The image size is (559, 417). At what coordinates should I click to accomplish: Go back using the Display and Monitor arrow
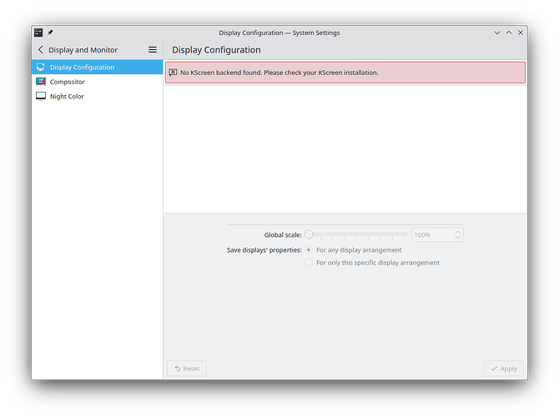[41, 50]
